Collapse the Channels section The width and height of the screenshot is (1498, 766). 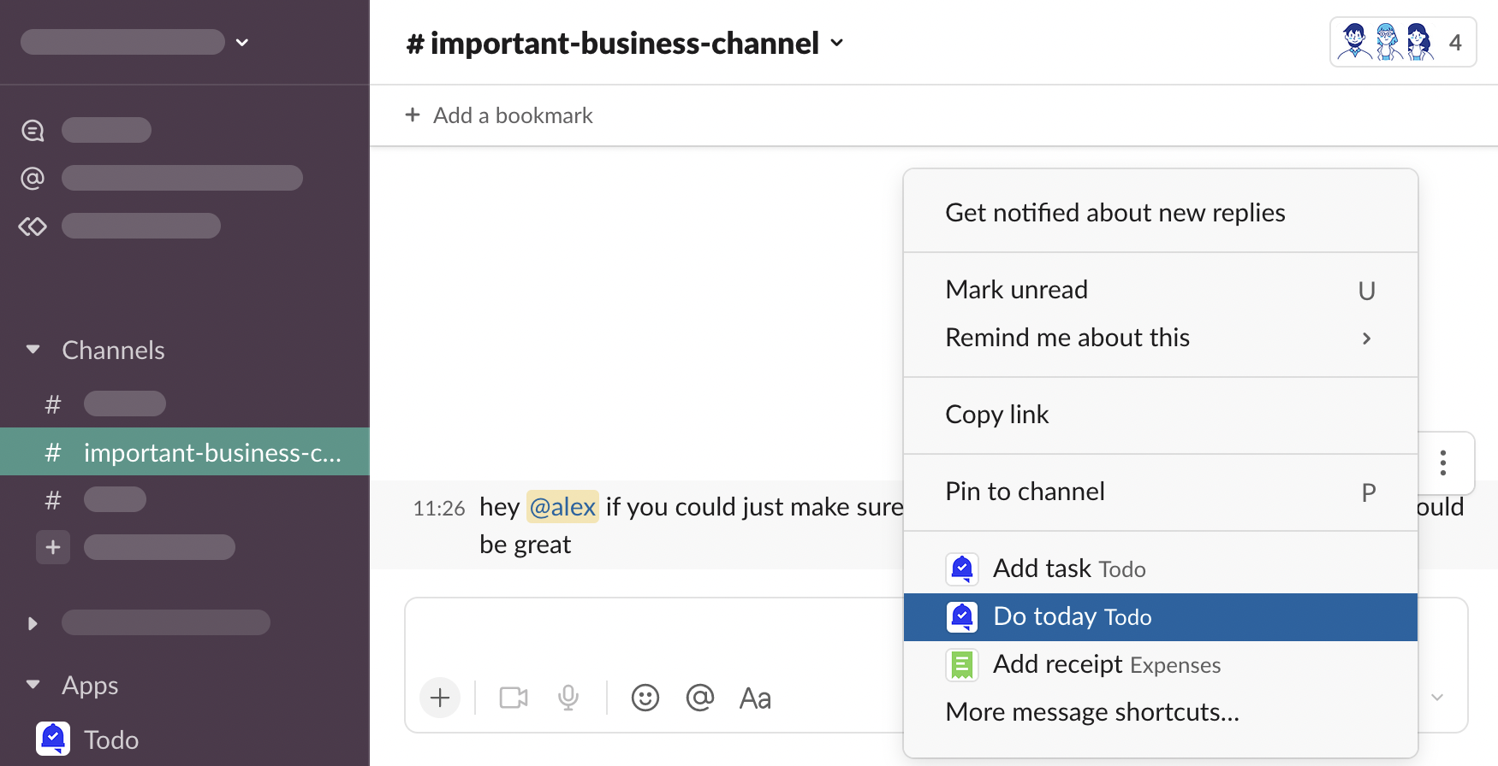[x=33, y=350]
